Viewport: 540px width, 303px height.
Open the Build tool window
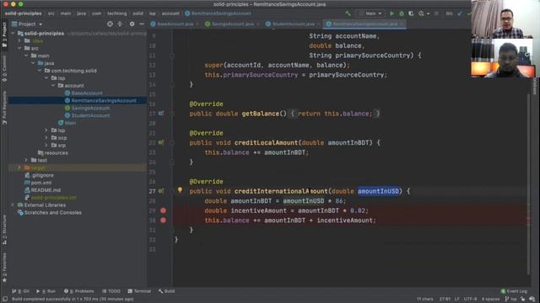[167, 291]
